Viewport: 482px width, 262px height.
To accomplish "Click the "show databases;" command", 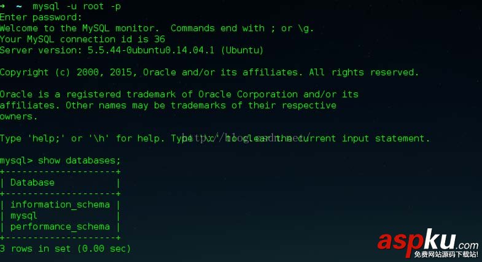I will pyautogui.click(x=79, y=160).
